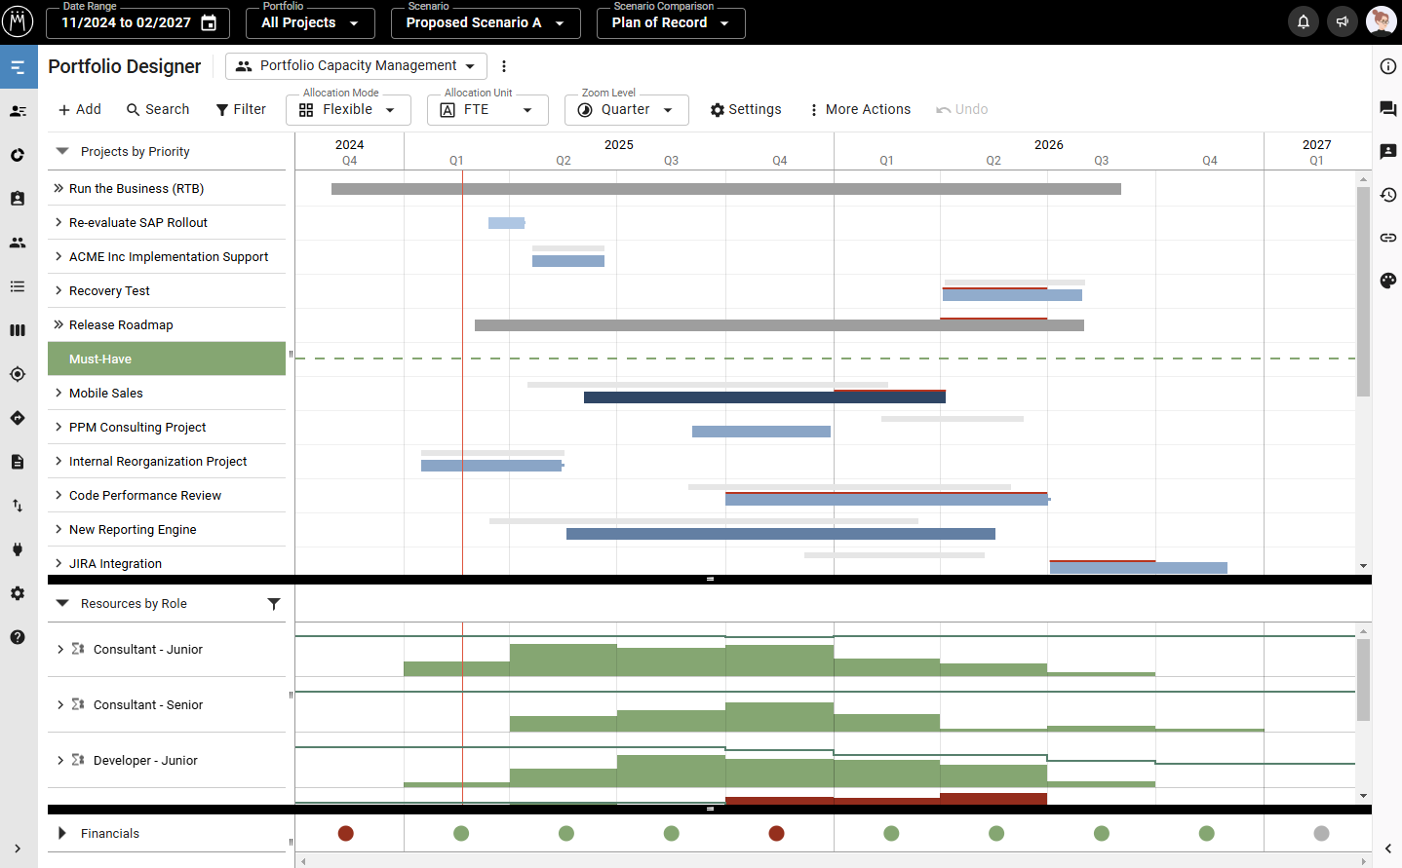Open Portfolio Capacity Management view dropdown
Screen dimensions: 1402x868
point(356,66)
